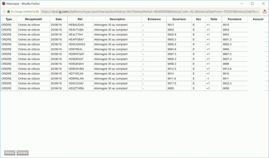The image size is (269, 158).
Task: Click Allemagne 30 au comptant in HD3ZTWBA row
Action: (x=111, y=88)
